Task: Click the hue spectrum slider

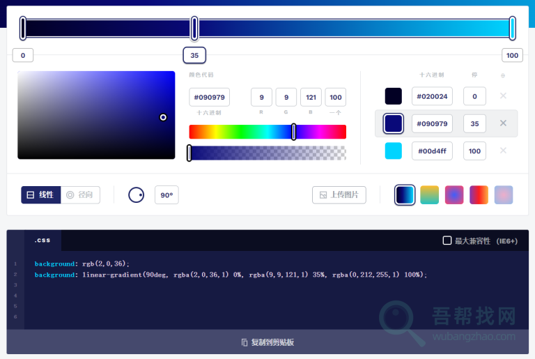Action: pyautogui.click(x=267, y=132)
